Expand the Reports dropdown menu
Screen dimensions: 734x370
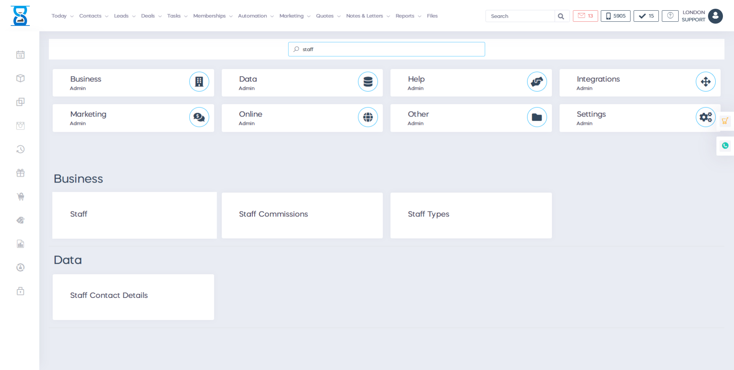(x=408, y=16)
